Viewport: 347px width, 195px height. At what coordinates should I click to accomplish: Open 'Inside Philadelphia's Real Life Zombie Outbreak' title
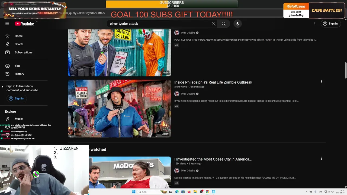point(213,82)
